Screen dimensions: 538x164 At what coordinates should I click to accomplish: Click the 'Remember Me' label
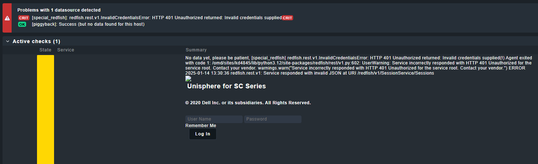pyautogui.click(x=201, y=126)
